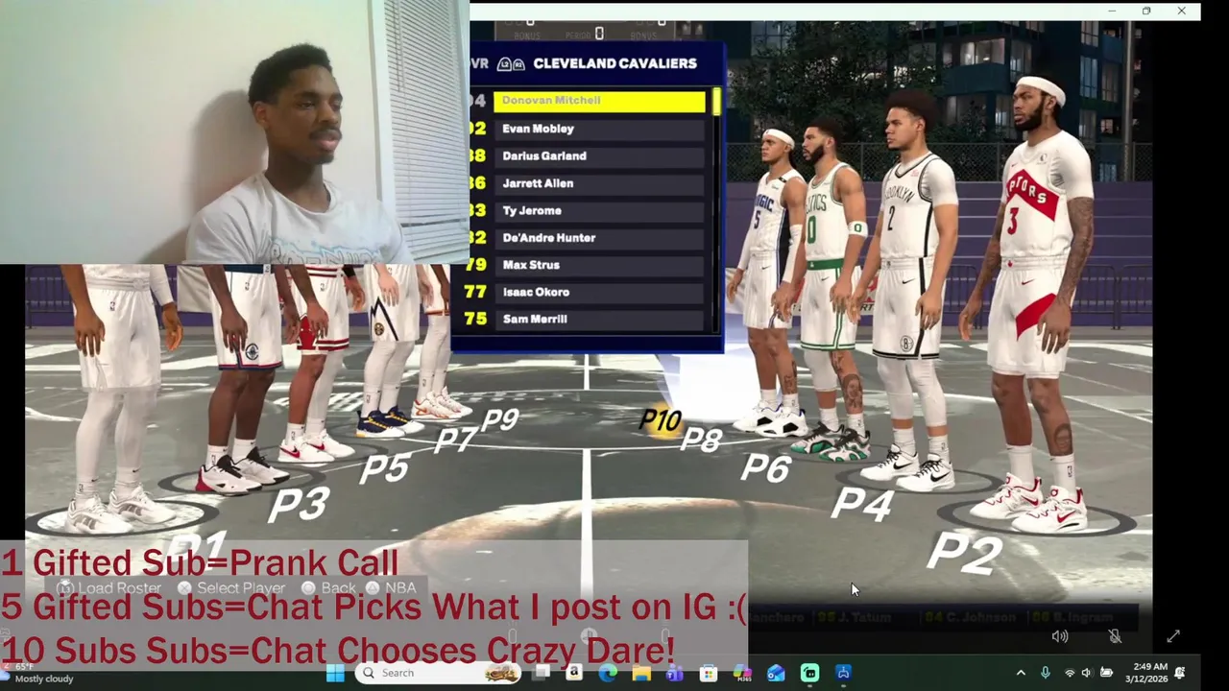
Task: Open Amazon app from taskbar
Action: coord(574,674)
